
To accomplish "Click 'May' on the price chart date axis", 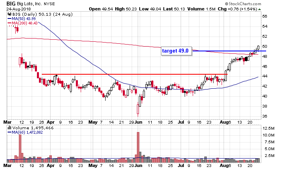I will point(93,122).
